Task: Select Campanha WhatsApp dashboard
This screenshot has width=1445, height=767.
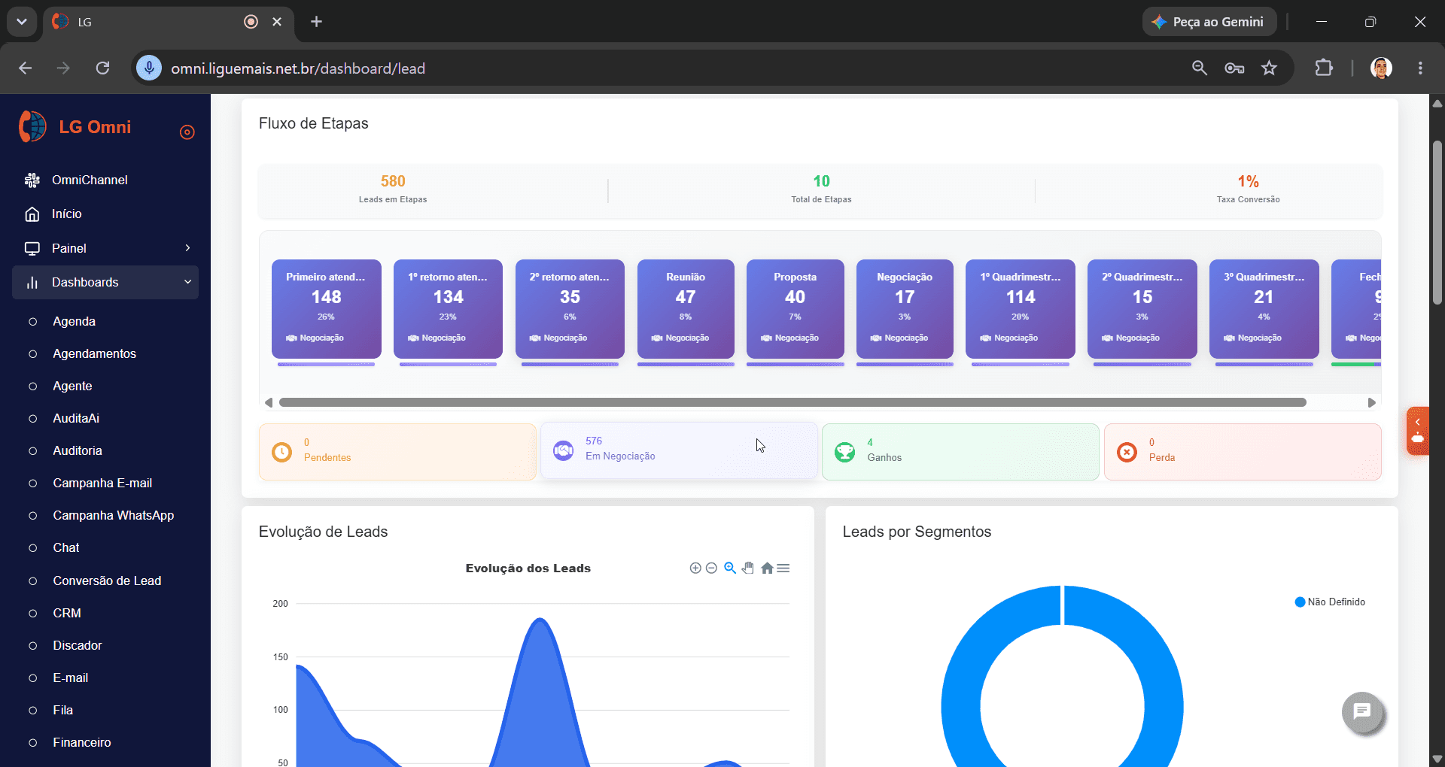Action: click(x=113, y=515)
